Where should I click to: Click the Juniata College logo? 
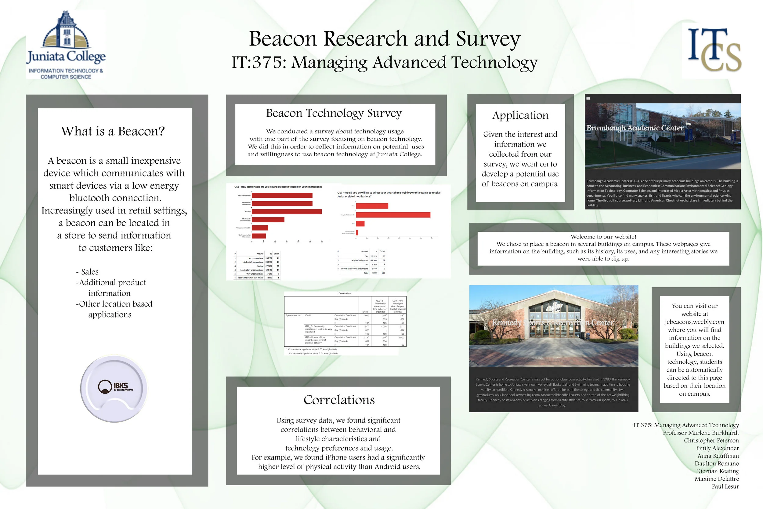click(66, 45)
